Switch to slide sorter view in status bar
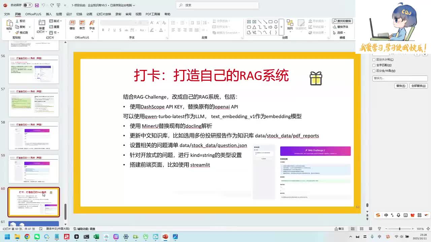Image resolution: width=431 pixels, height=242 pixels. coord(362,229)
